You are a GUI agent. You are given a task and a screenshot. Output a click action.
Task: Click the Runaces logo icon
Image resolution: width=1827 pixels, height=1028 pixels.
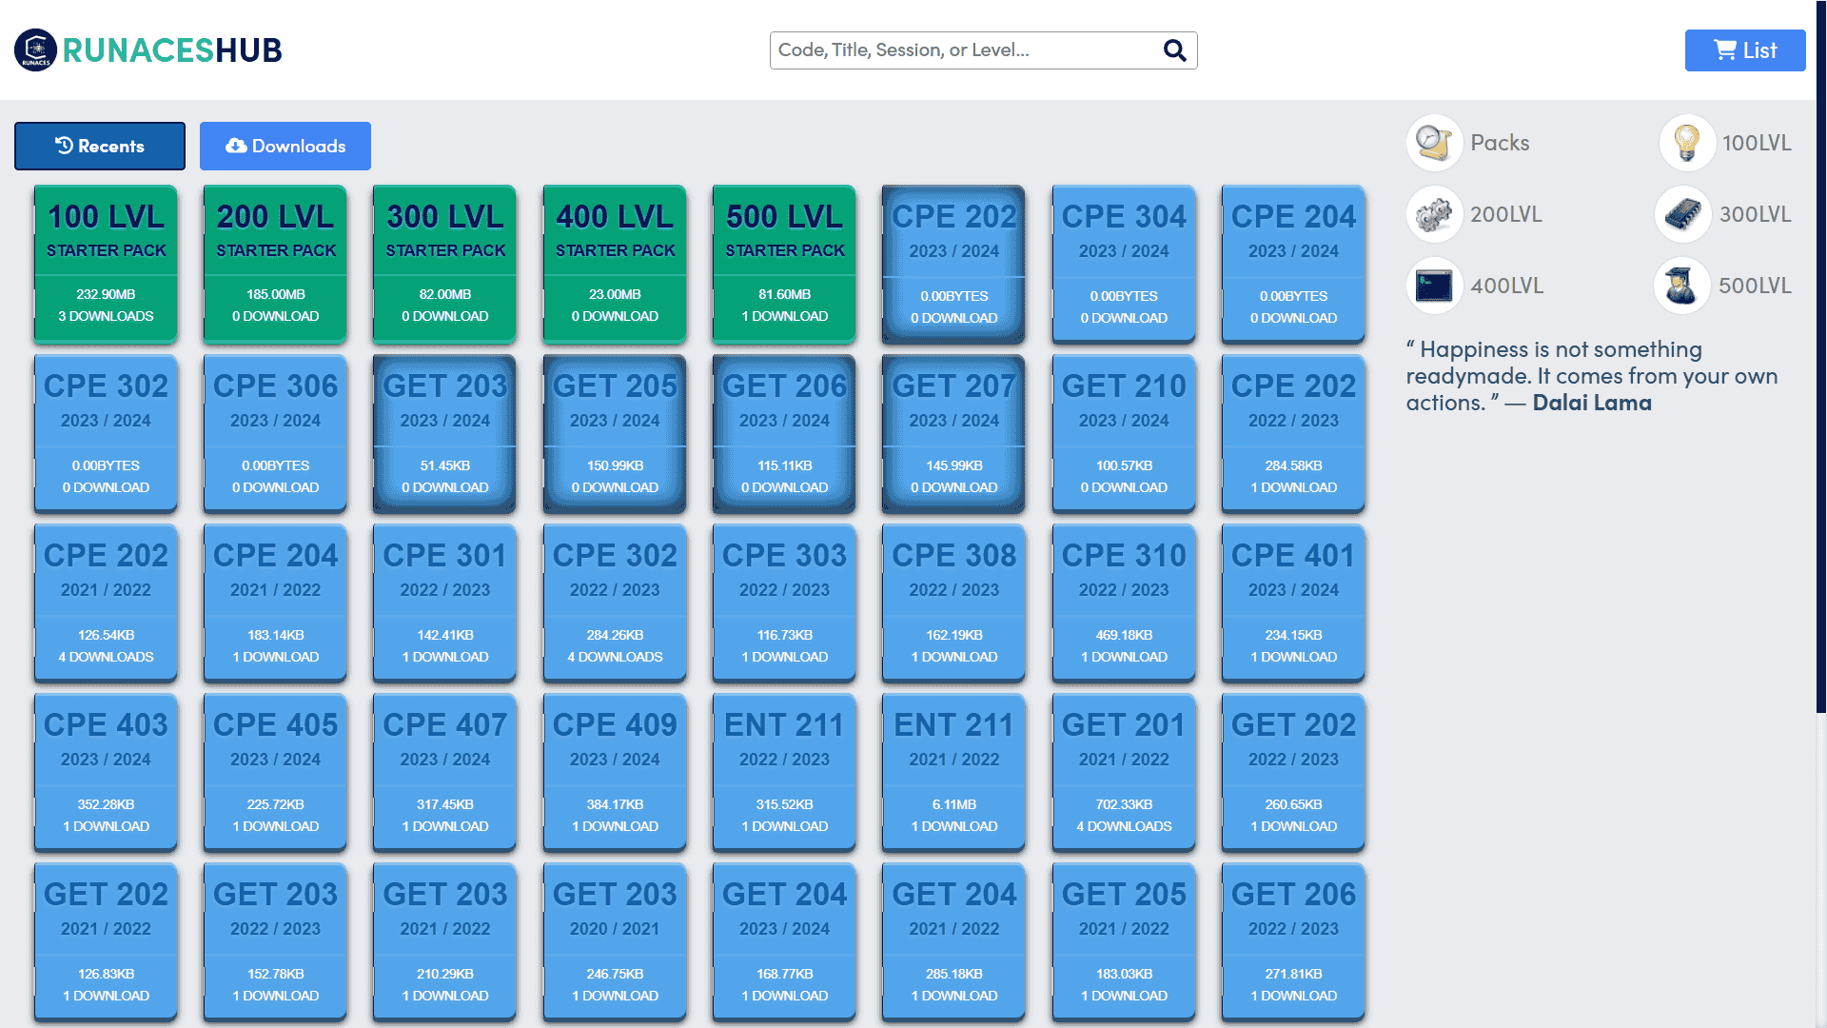tap(35, 49)
